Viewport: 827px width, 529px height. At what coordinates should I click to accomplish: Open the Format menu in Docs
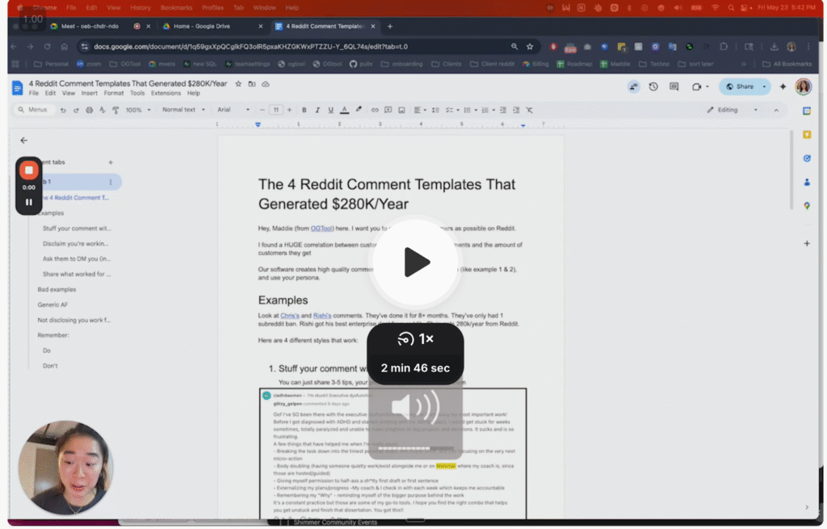[x=113, y=94]
